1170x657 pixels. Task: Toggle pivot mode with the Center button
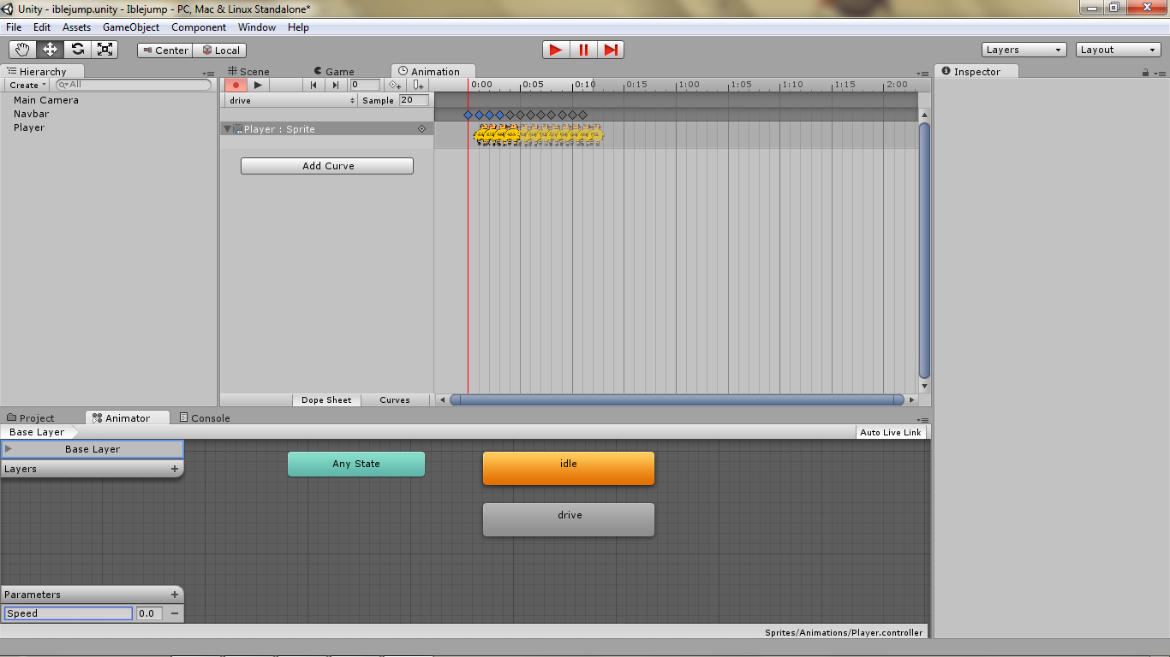pyautogui.click(x=165, y=50)
